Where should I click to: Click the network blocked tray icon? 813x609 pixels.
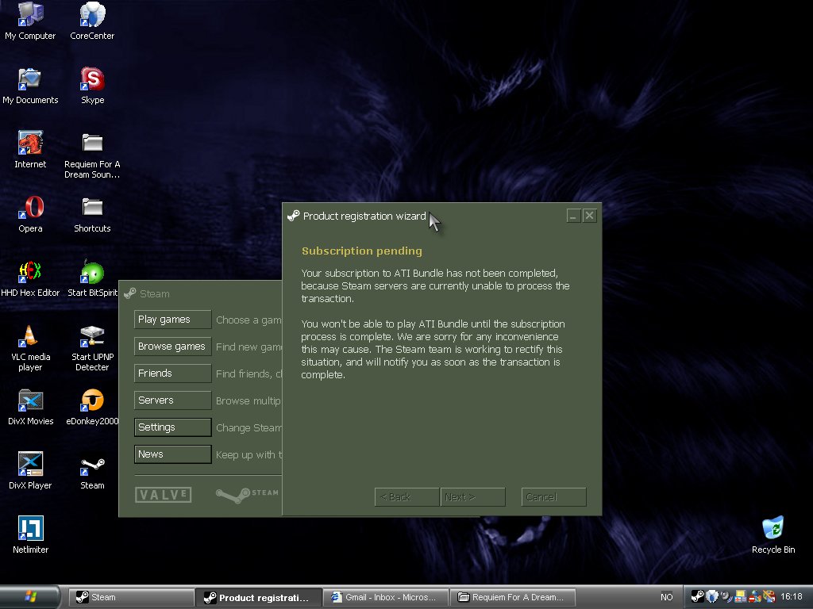pos(755,596)
